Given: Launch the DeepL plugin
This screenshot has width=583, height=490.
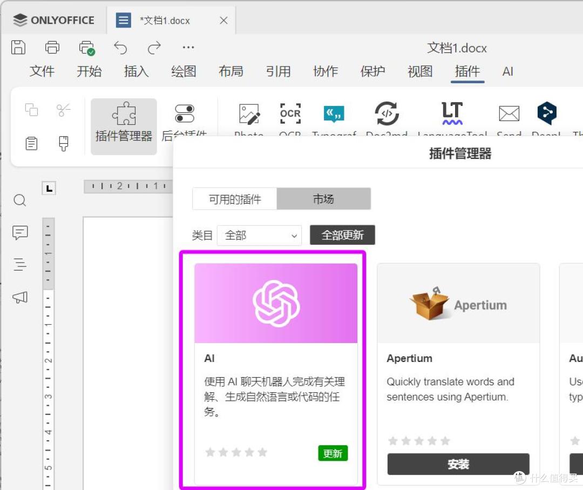Looking at the screenshot, I should (x=546, y=119).
